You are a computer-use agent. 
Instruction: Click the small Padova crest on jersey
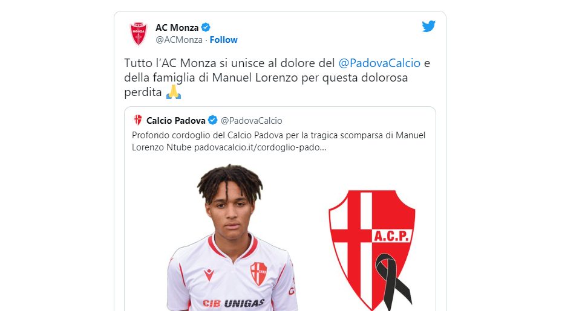[258, 274]
